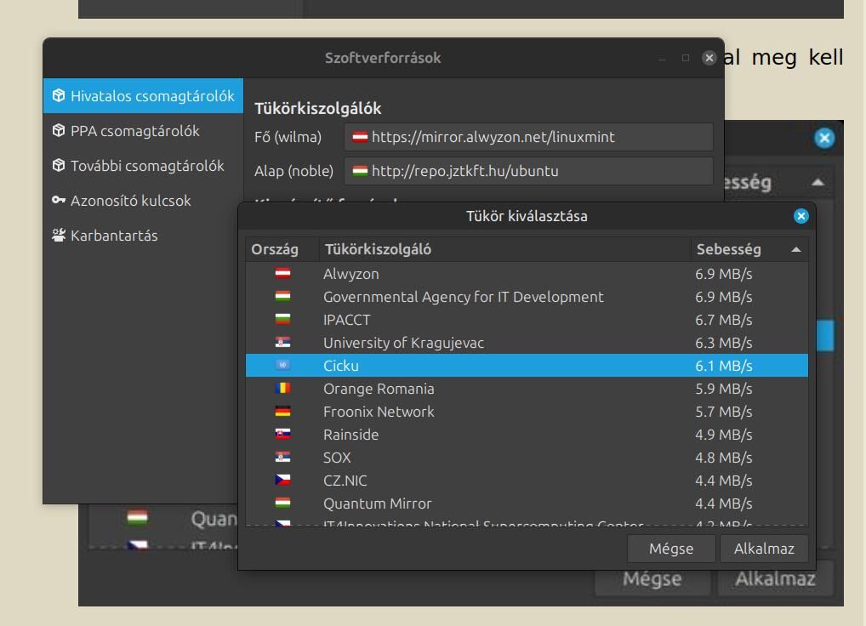866x626 pixels.
Task: Select the Froonix Network mirror
Action: click(x=527, y=412)
